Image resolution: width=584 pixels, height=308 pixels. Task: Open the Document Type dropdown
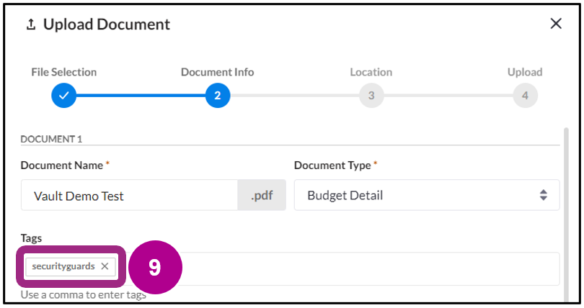click(x=426, y=195)
